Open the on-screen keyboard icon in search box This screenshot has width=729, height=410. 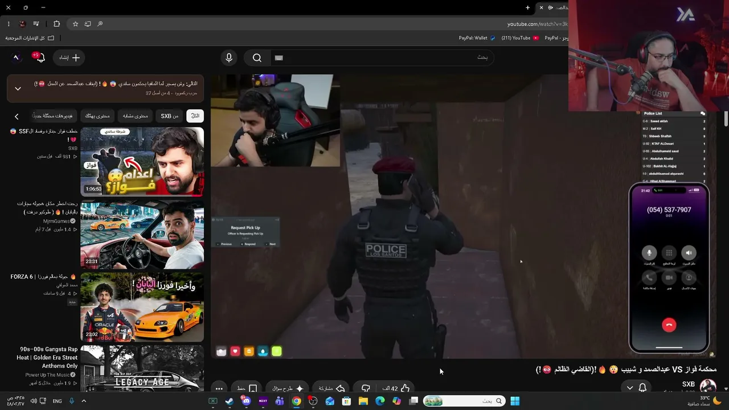(x=279, y=58)
